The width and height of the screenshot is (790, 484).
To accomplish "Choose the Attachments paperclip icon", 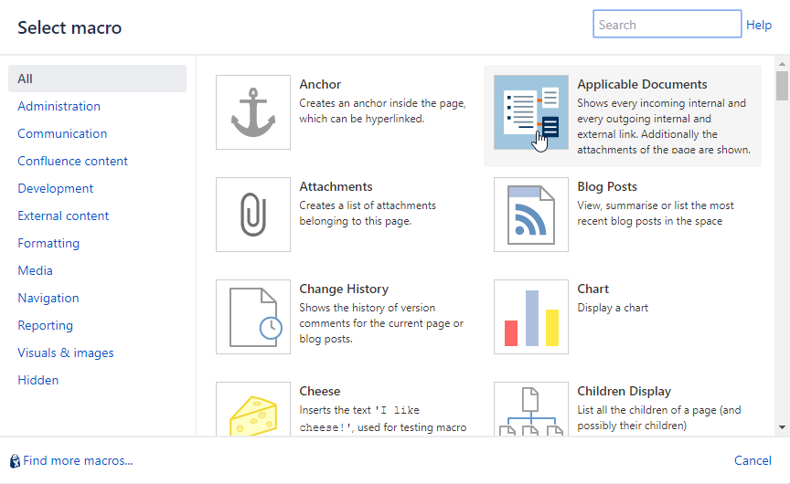I will coord(253,215).
